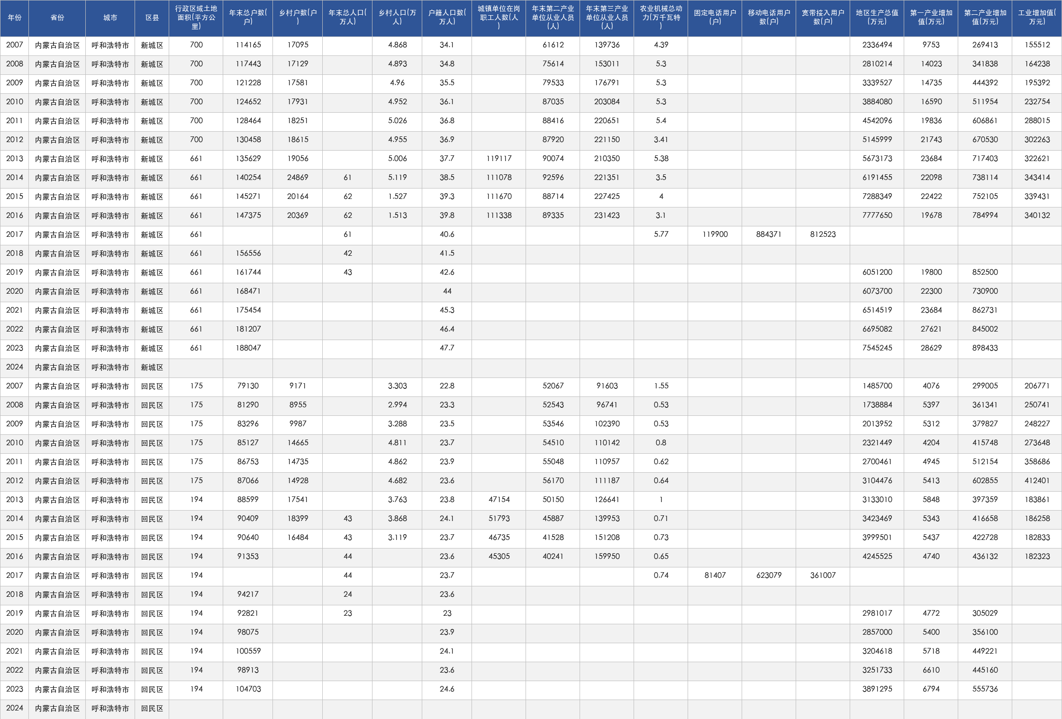Screen dimensions: 1062x719
Task: Select the 第一产业增加值(万元) header
Action: point(931,18)
